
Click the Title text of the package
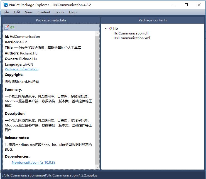pyautogui.click(x=48, y=48)
